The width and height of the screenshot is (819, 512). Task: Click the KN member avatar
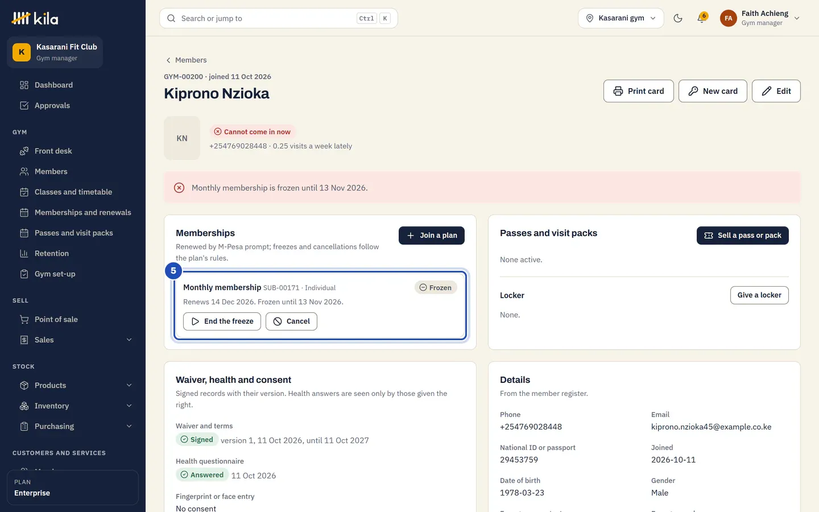click(182, 138)
